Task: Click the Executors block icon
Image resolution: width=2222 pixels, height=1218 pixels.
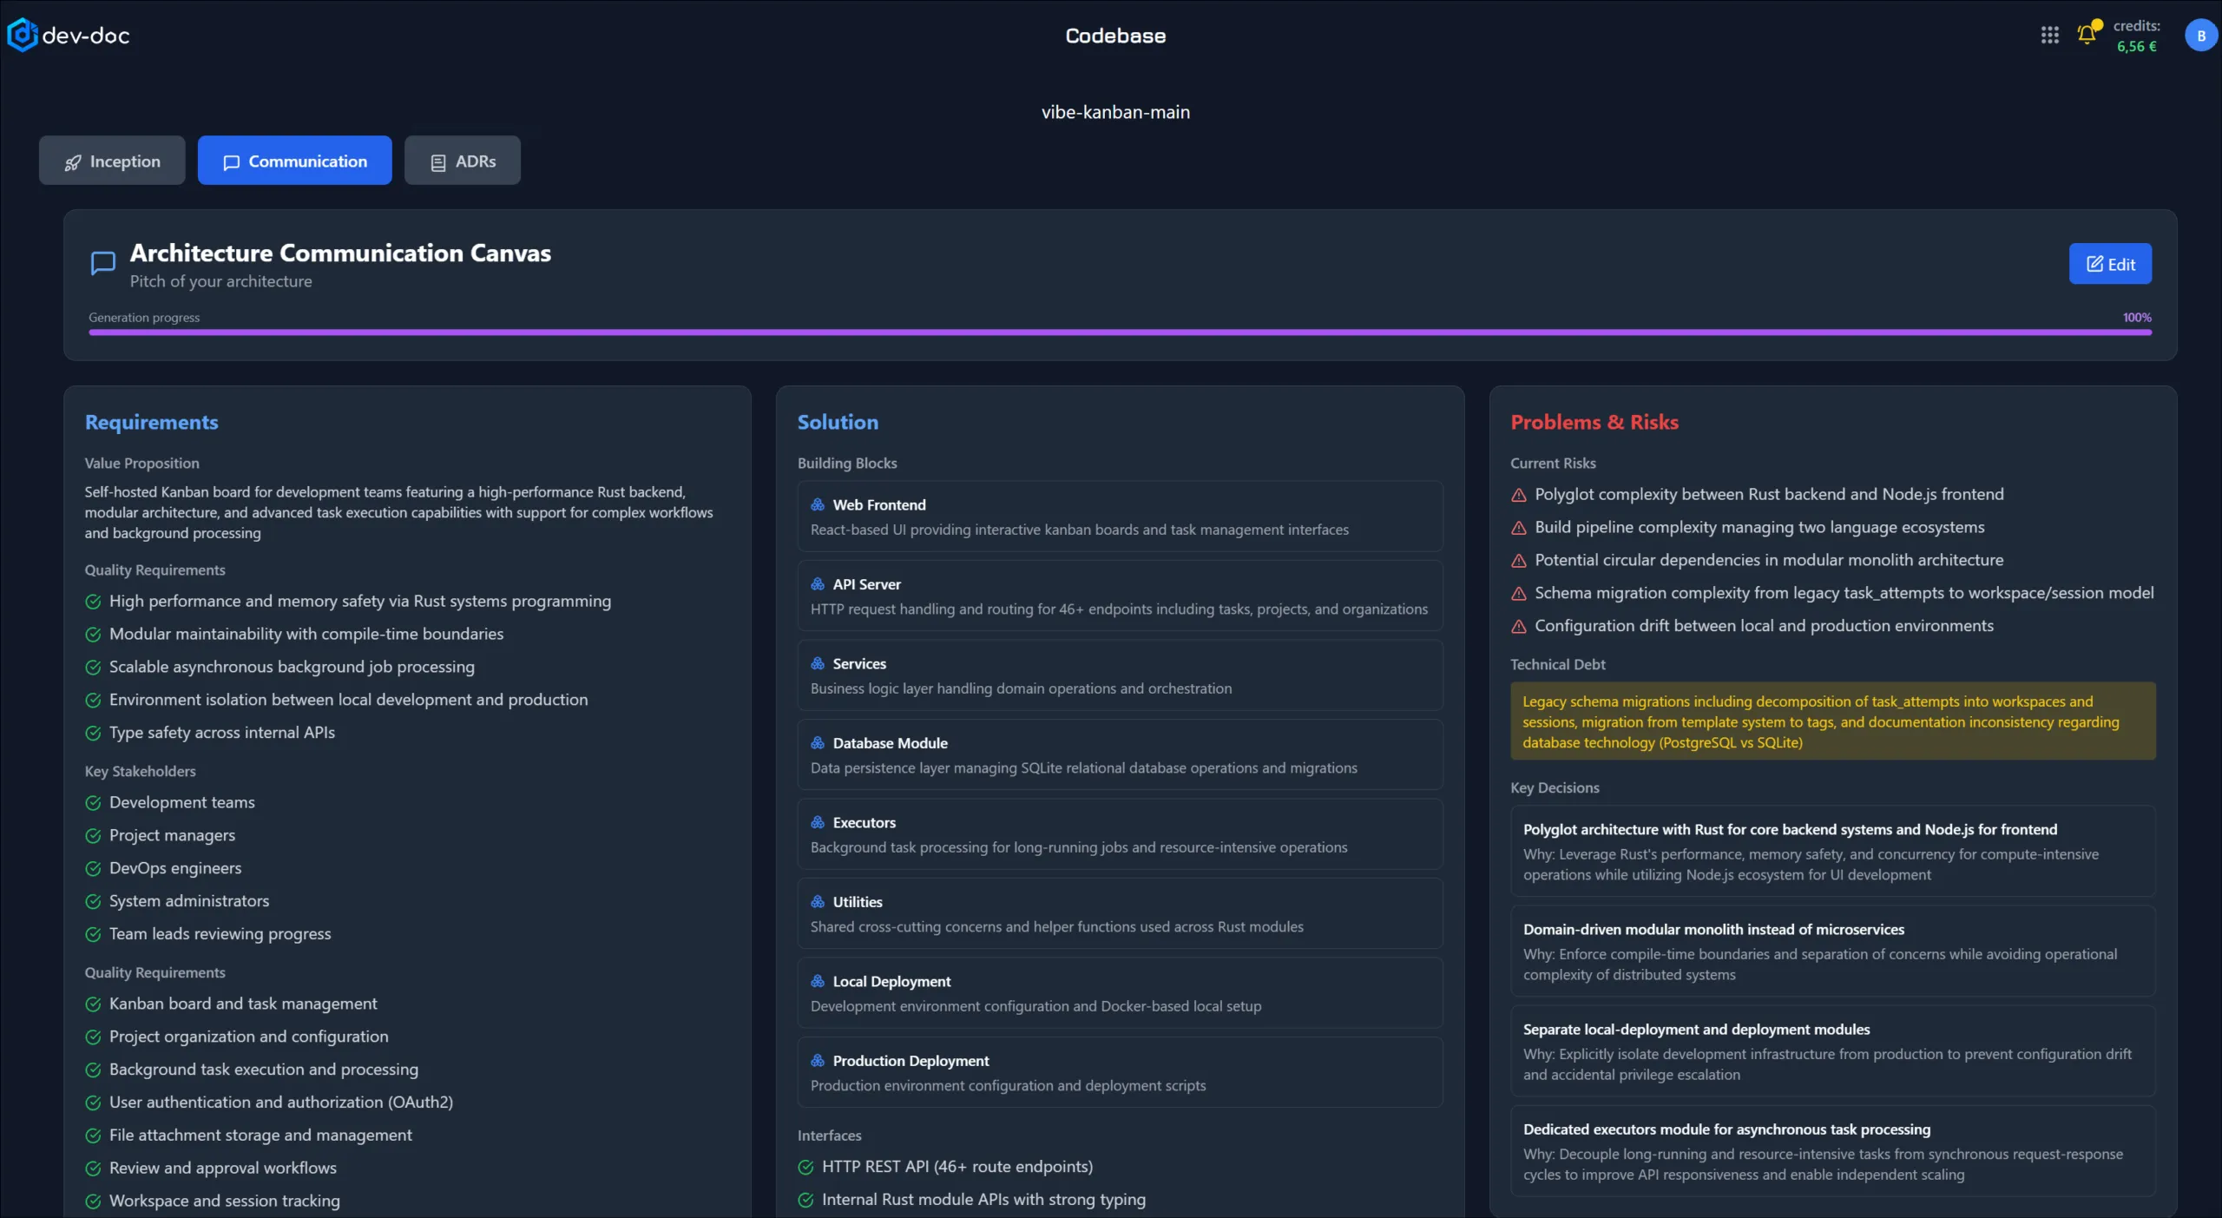Action: click(x=818, y=822)
